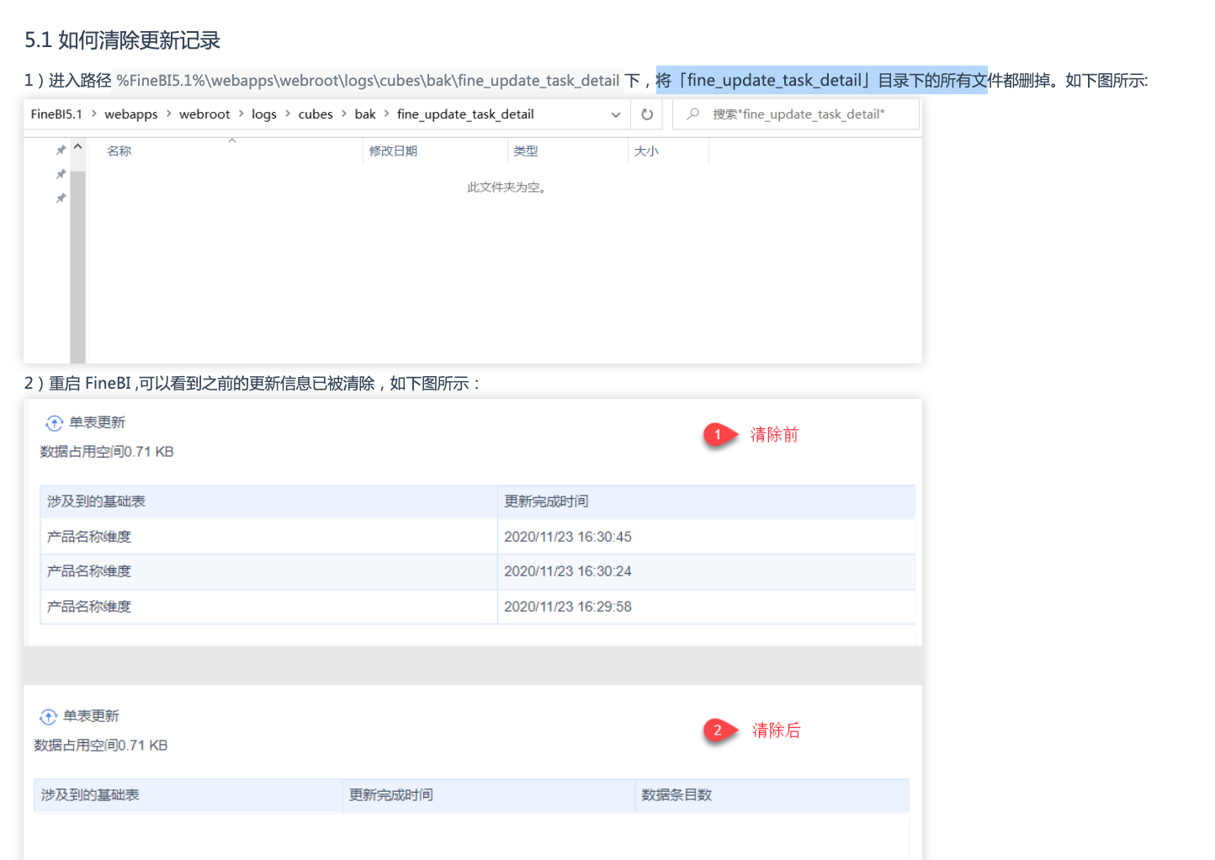Click 数据占用空间0.71 KB above the 数据条目数 table
1215x860 pixels.
coord(101,746)
